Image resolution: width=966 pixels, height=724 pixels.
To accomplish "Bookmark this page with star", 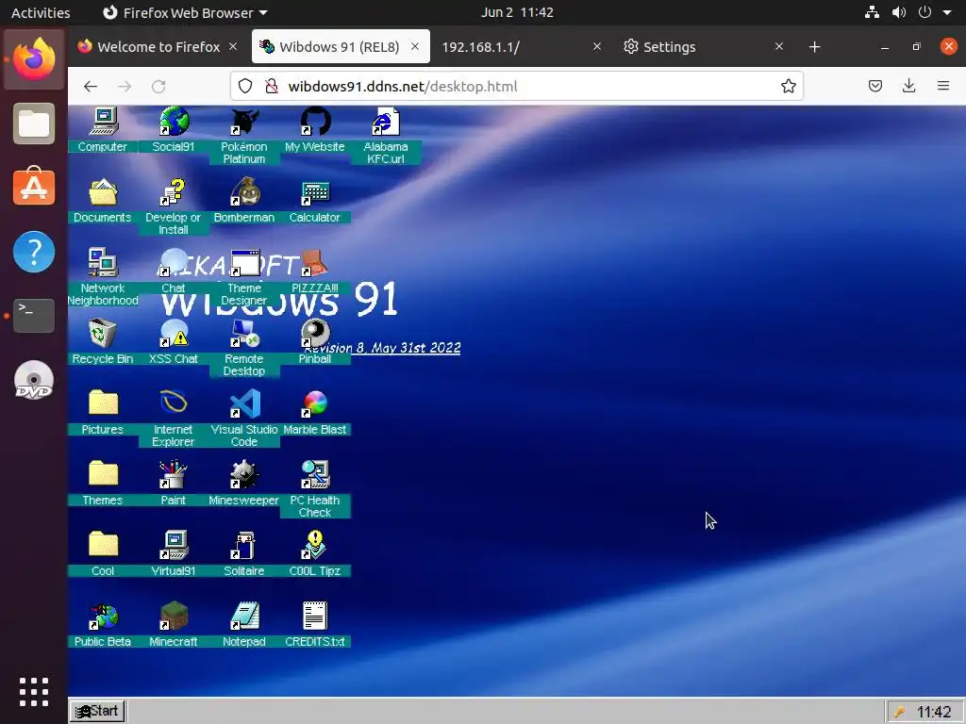I will coord(788,86).
